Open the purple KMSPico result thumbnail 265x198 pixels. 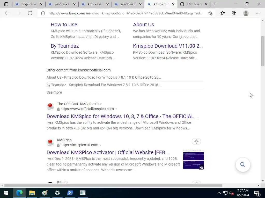(x=194, y=159)
